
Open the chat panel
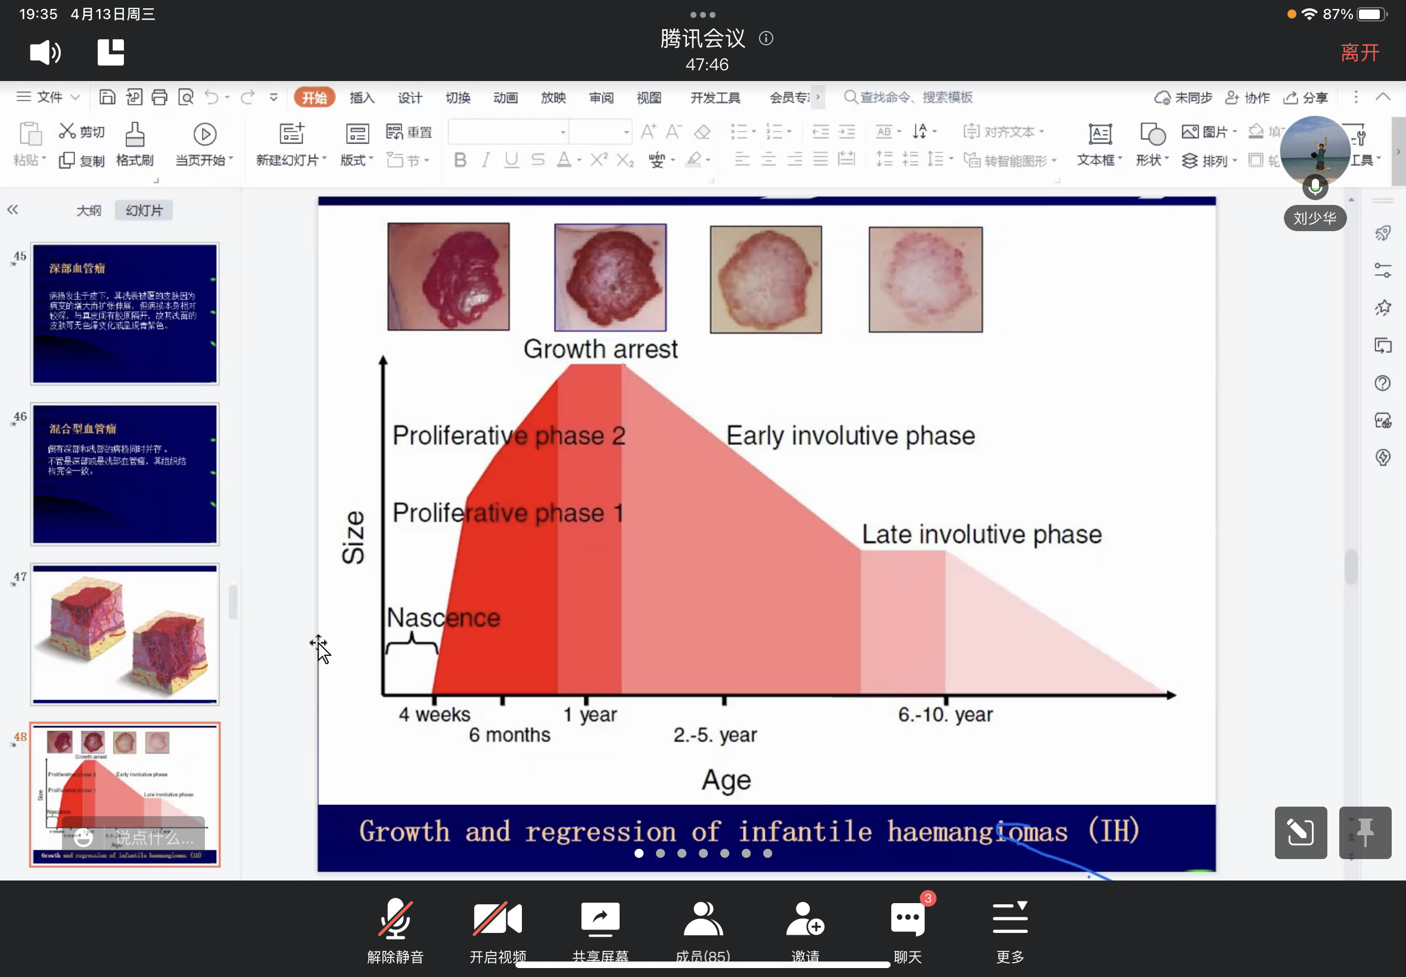coord(907,919)
